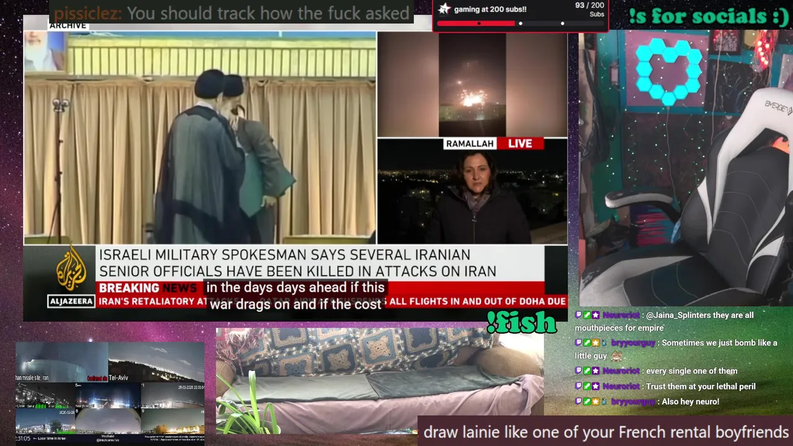Click the chat message 'every single one of them'
The width and height of the screenshot is (793, 446).
coord(692,371)
